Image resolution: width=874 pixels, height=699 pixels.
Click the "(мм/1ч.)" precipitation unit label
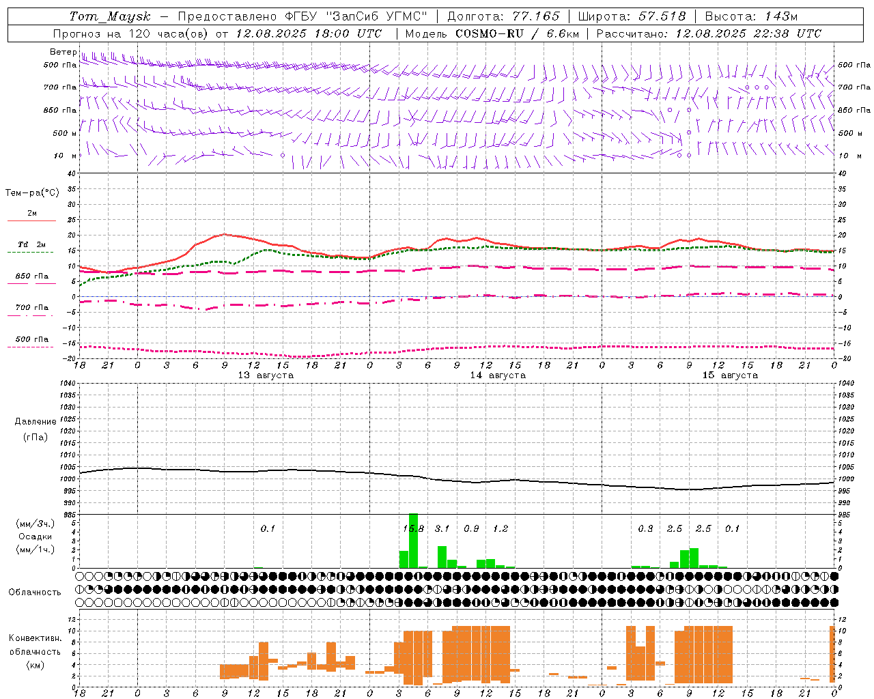[36, 550]
